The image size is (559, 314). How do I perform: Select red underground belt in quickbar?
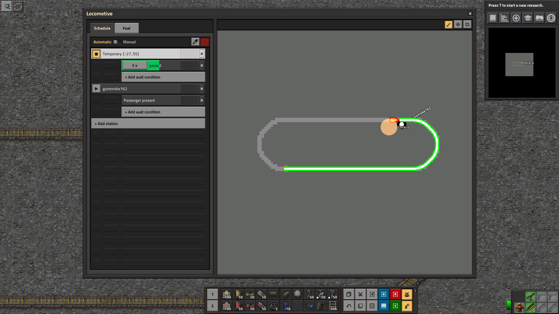click(x=238, y=306)
